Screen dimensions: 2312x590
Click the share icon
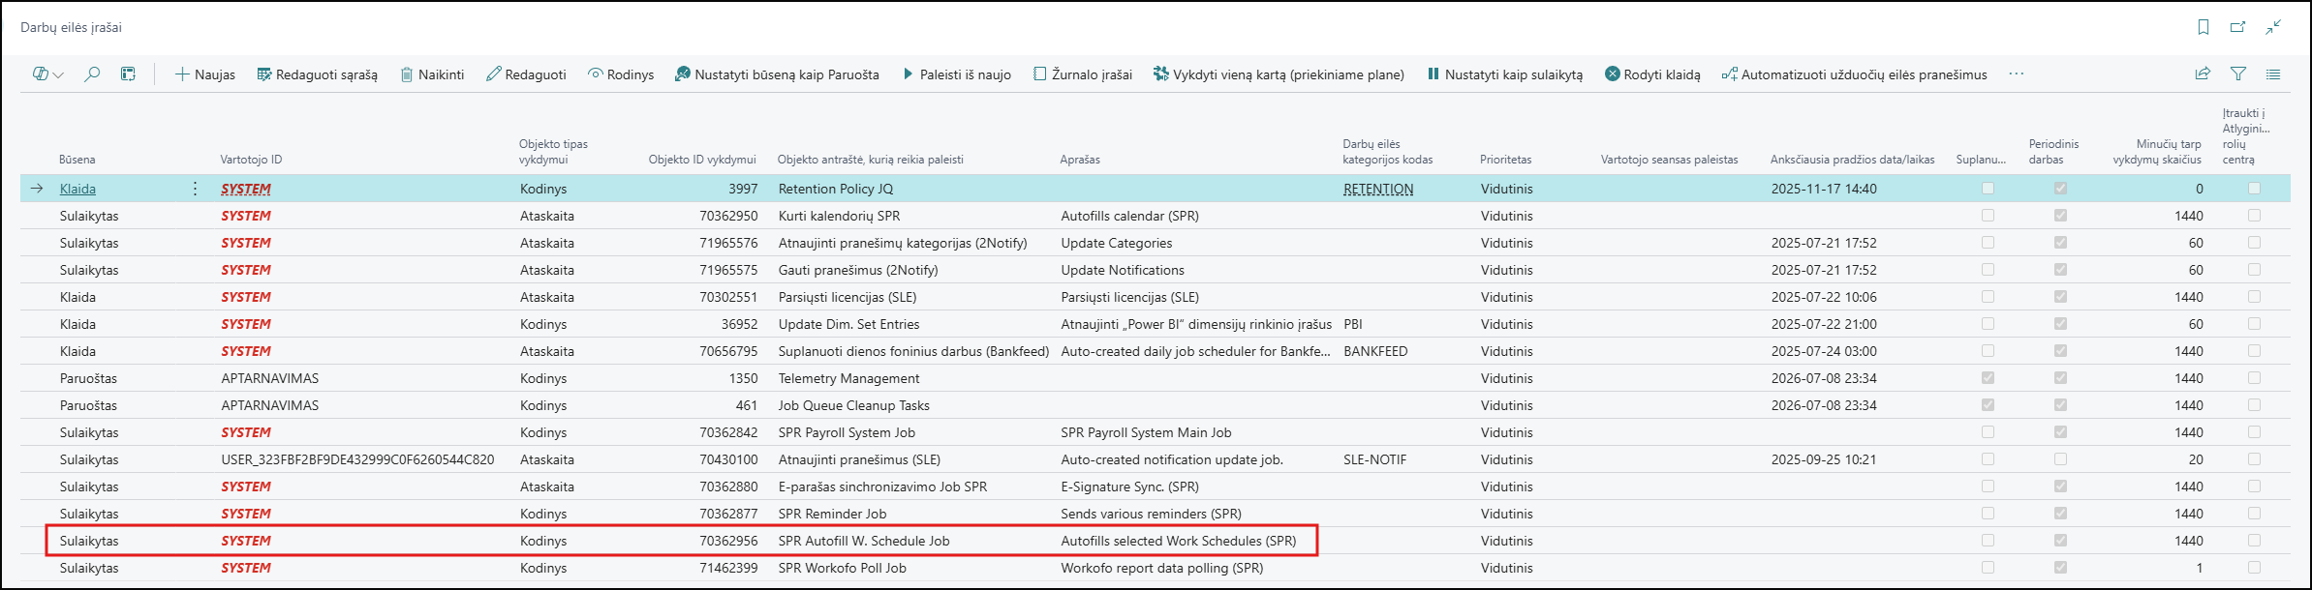[2203, 74]
